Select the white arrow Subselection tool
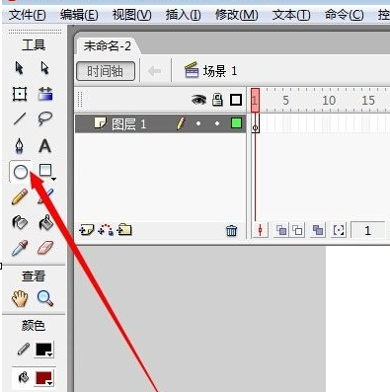This screenshot has height=392, width=390. coord(44,68)
